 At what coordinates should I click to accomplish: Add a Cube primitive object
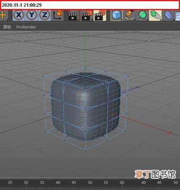click(x=117, y=15)
